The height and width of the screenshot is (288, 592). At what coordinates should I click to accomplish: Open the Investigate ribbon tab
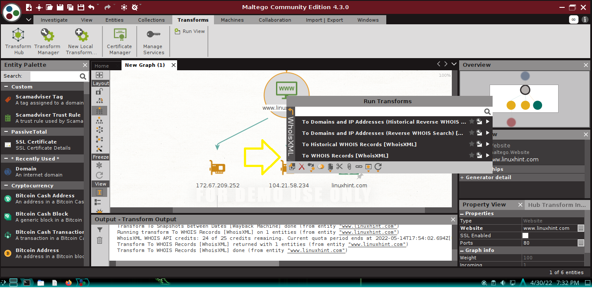pos(54,20)
